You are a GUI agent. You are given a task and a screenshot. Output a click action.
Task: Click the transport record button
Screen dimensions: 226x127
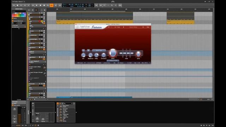(x=44, y=5)
